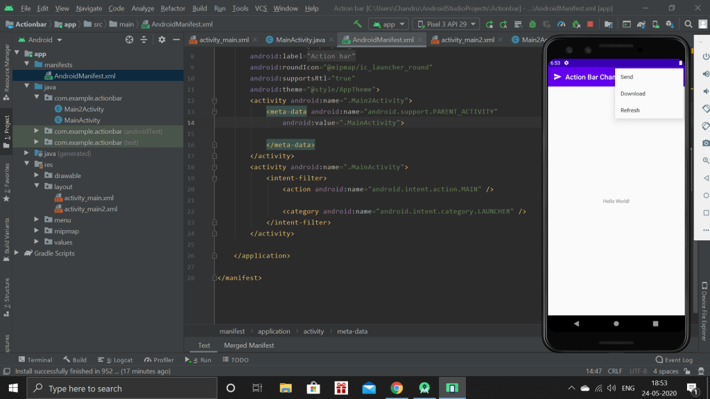710x399 pixels.
Task: Click the Select Opened File target icon
Action: click(x=129, y=40)
